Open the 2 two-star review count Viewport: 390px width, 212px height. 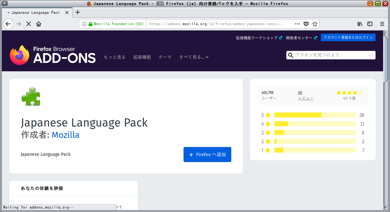(x=363, y=141)
